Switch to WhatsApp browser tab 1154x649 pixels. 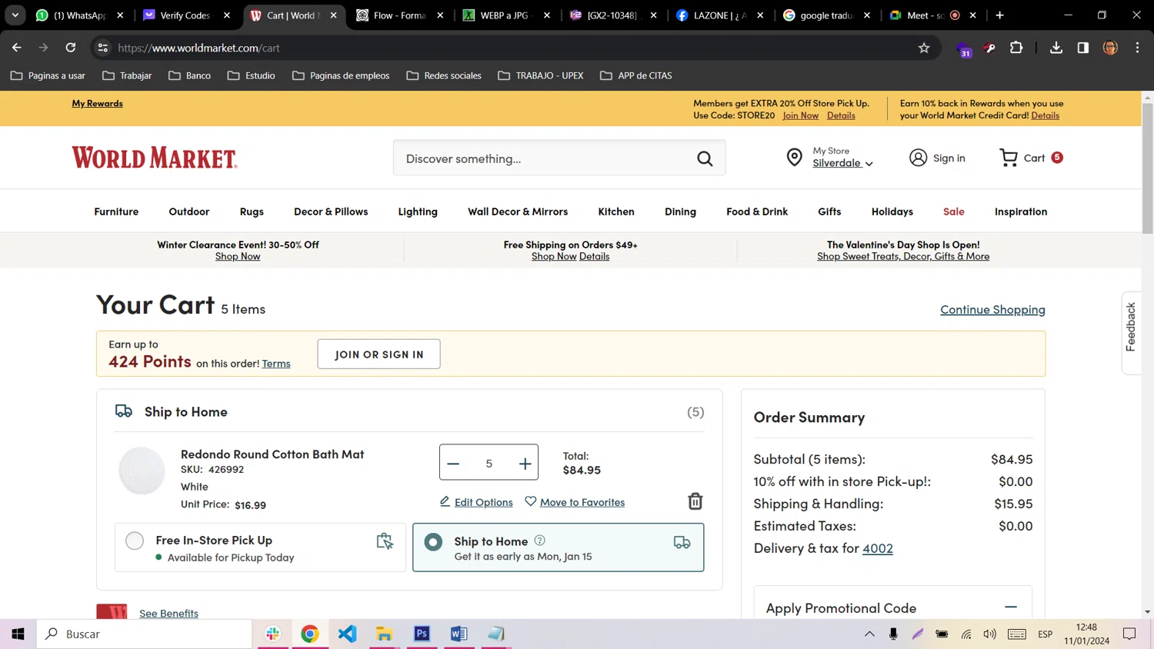[79, 15]
